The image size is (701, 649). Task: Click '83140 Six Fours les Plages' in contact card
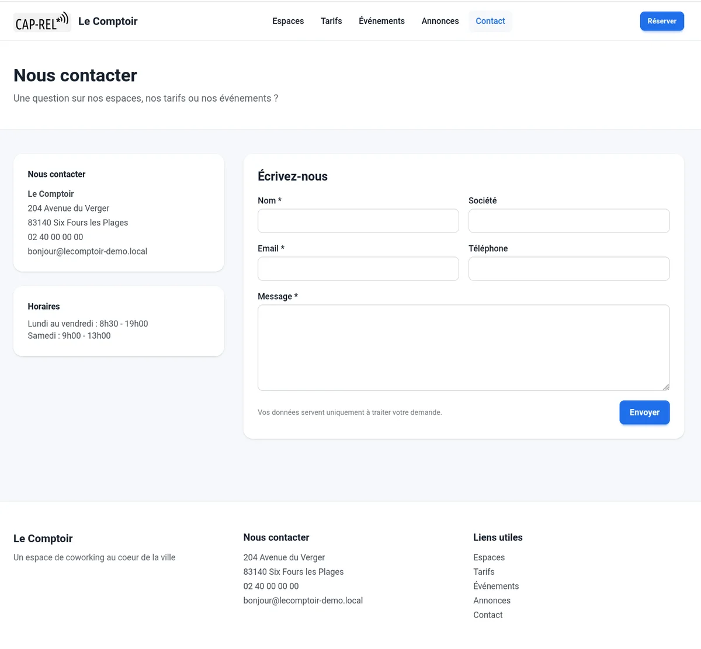coord(78,223)
